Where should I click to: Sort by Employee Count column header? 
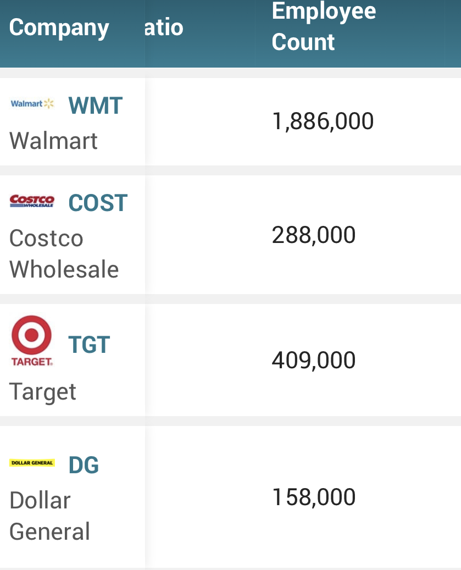point(324,26)
